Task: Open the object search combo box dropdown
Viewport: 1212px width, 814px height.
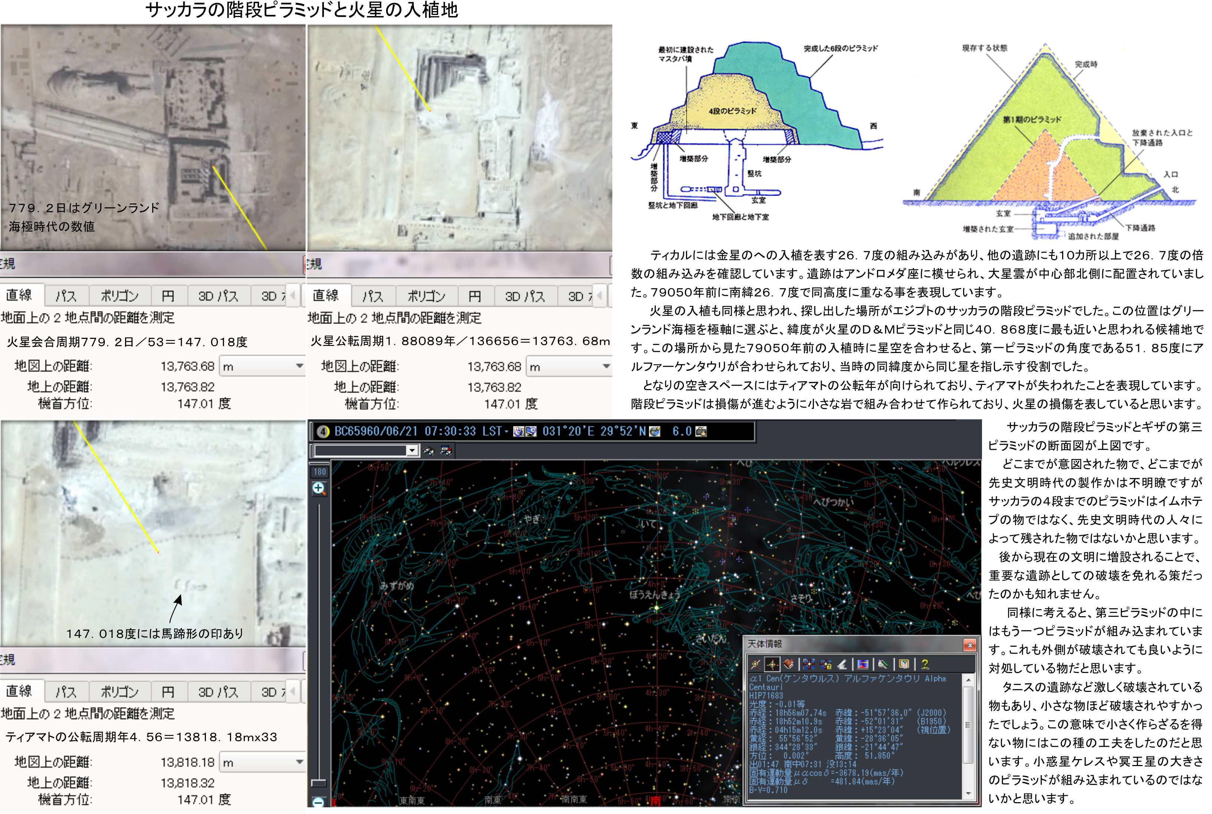Action: pos(412,451)
